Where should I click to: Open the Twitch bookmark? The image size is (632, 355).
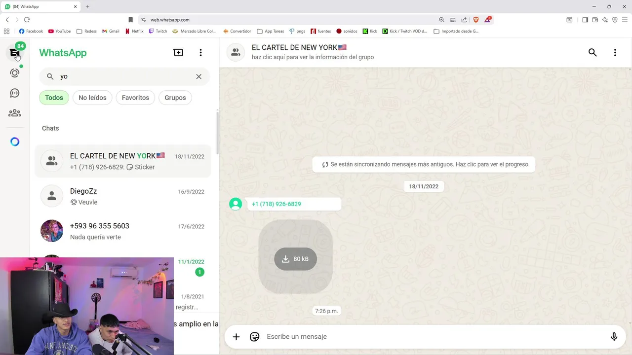[158, 31]
